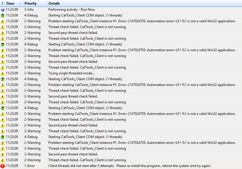Select 'Client threads did not start' message

click(x=130, y=166)
